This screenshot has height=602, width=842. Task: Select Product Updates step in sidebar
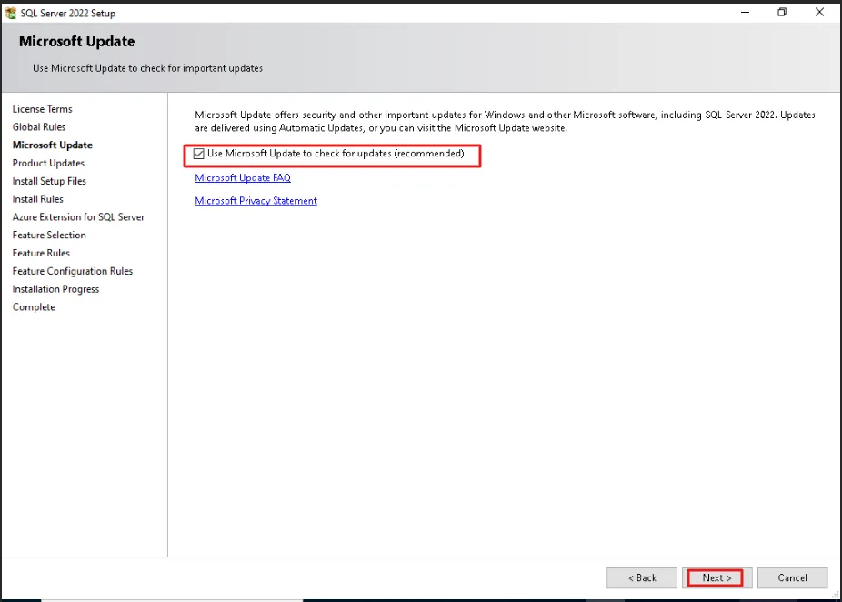pyautogui.click(x=48, y=164)
